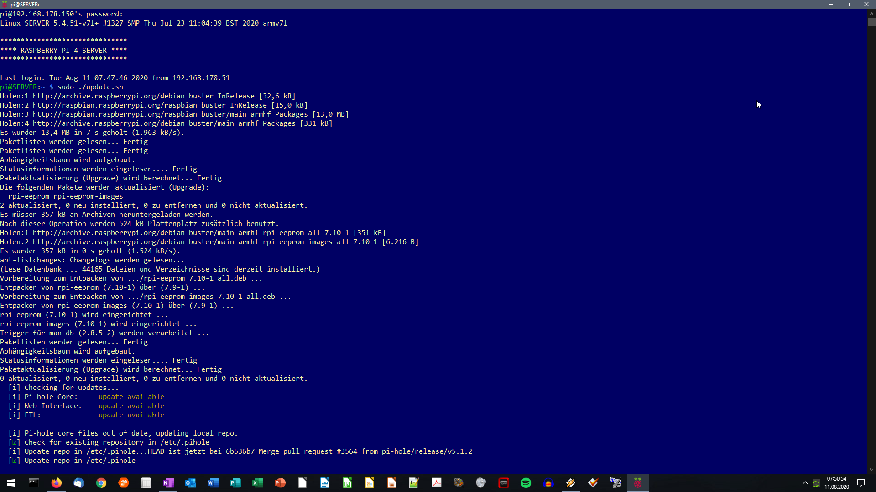Open the terminal window system menu icon
This screenshot has width=876, height=492.
[5, 4]
